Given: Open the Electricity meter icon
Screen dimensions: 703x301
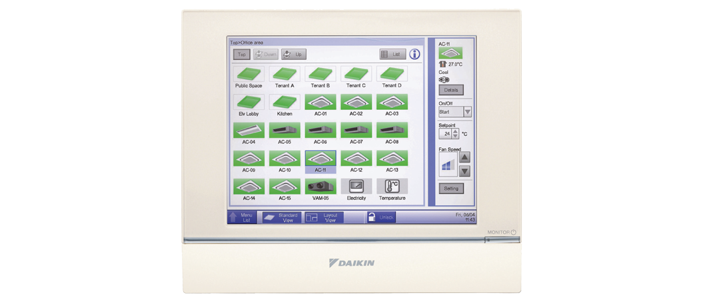Looking at the screenshot, I should coord(356,186).
